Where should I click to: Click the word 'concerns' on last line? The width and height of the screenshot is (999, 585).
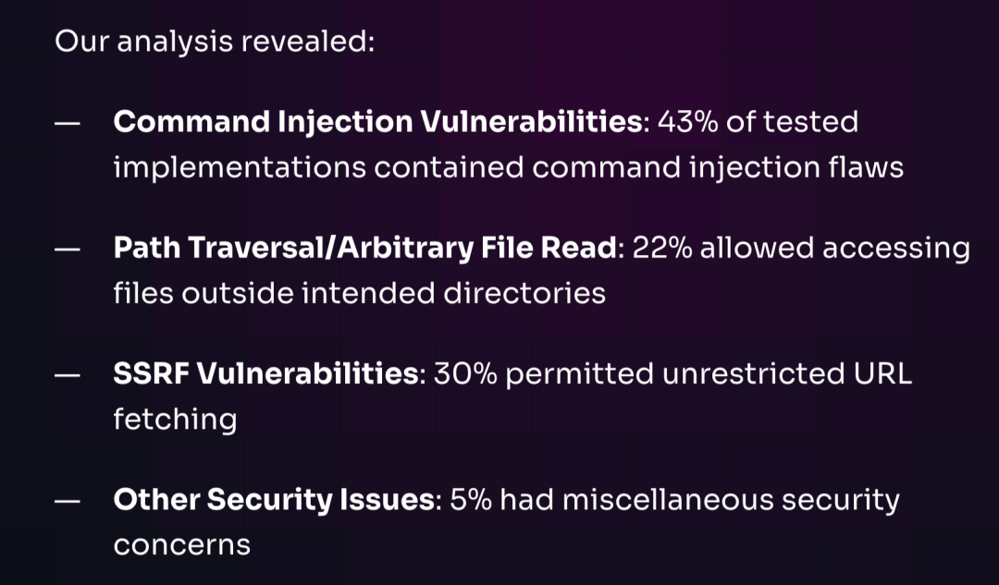point(181,545)
